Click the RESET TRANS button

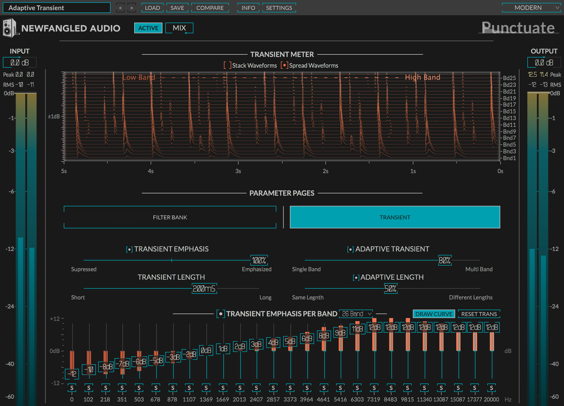[478, 315]
